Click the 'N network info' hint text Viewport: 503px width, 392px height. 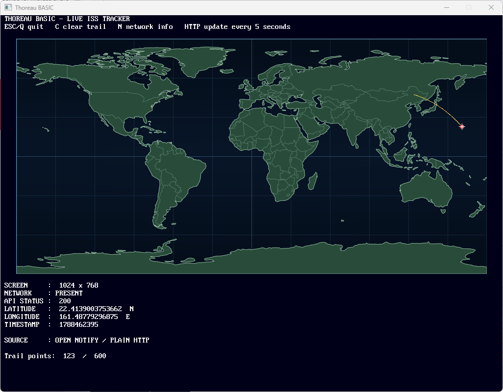145,26
